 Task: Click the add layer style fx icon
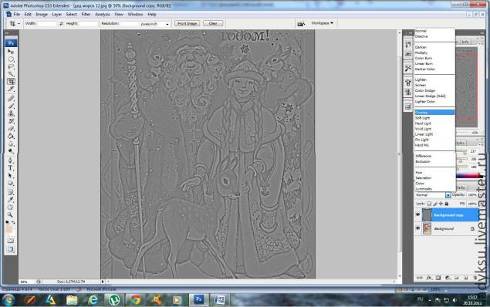pos(429,278)
